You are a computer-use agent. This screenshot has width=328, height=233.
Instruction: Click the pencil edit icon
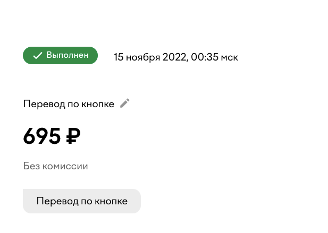click(125, 103)
